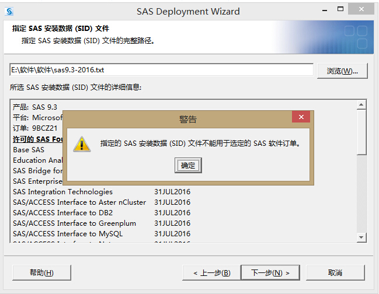The width and height of the screenshot is (379, 294).
Task: Select the 'Base SAS' row
Action: [29, 150]
